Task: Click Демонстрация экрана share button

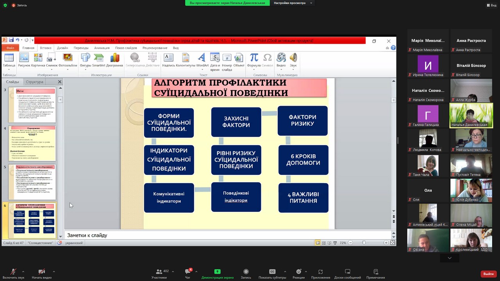Action: (218, 274)
